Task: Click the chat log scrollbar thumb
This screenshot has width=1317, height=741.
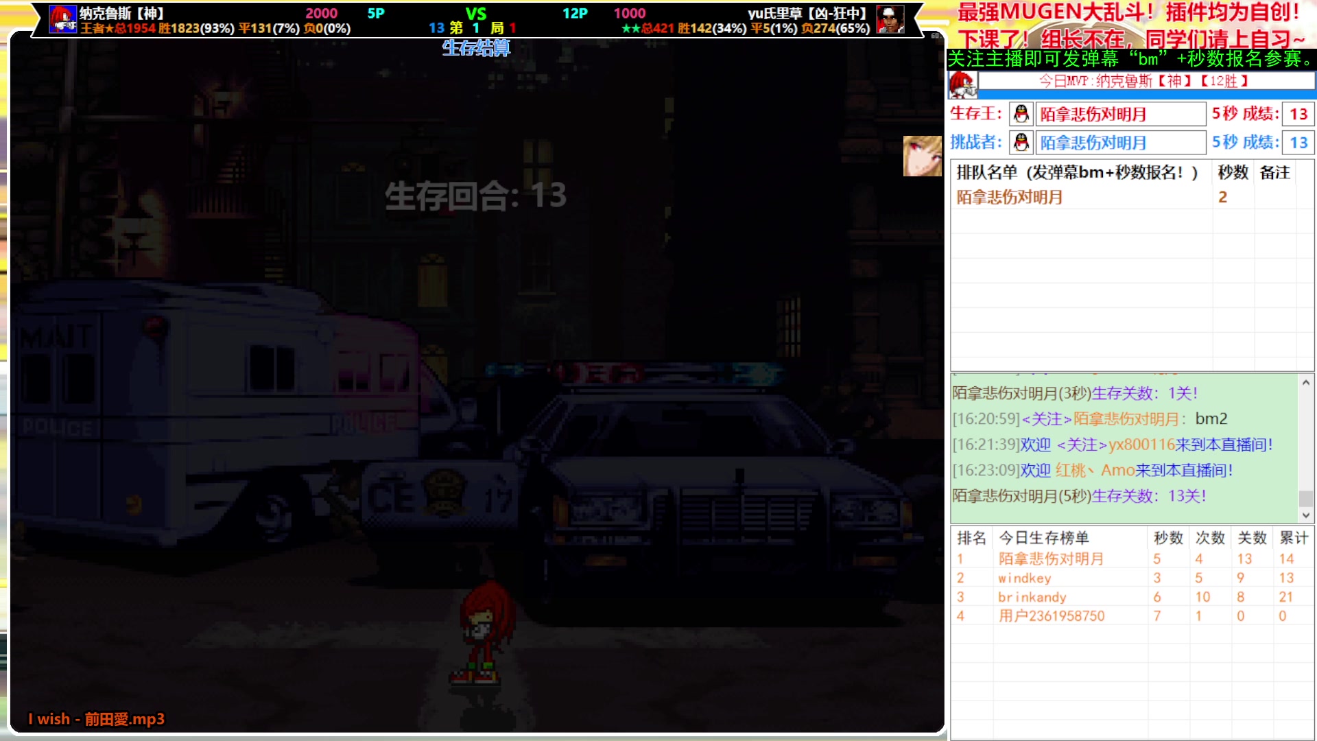Action: (x=1306, y=499)
